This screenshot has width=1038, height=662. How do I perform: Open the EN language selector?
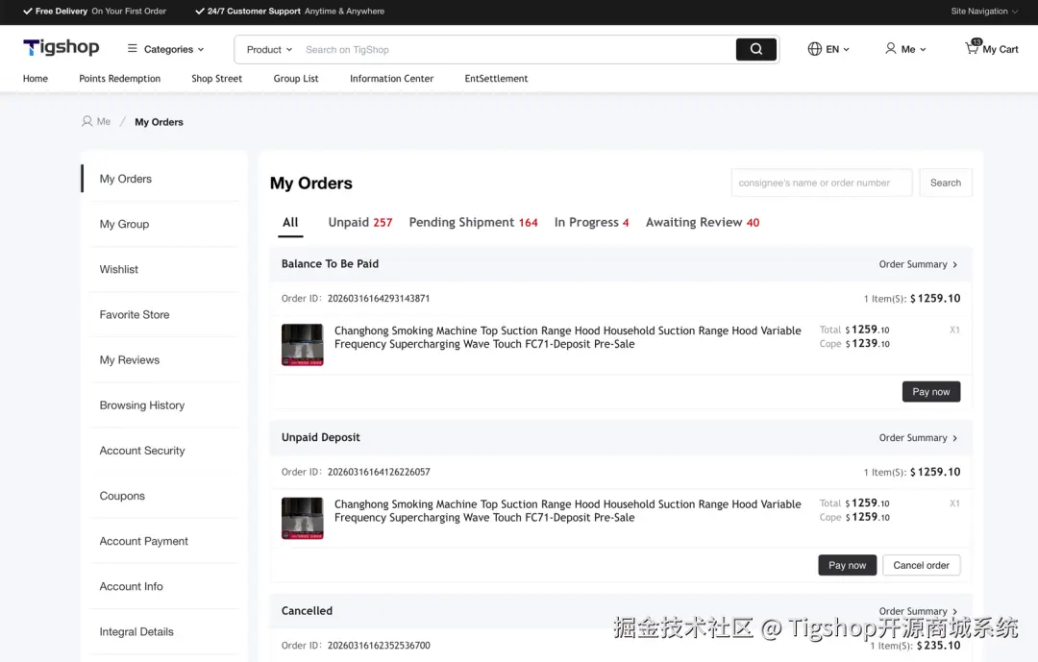pyautogui.click(x=828, y=49)
